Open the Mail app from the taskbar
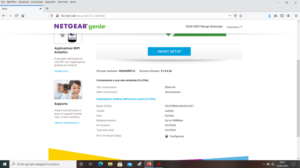 [129, 164]
